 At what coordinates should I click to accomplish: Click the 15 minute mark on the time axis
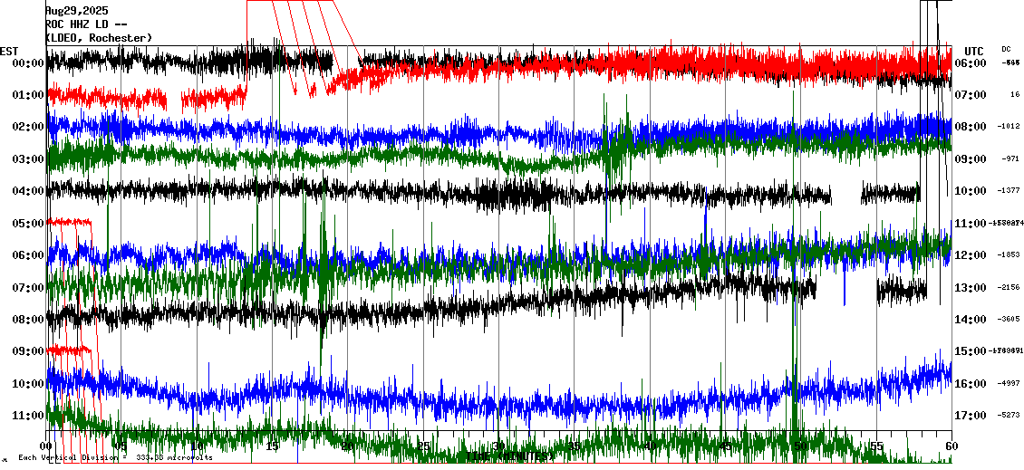[273, 446]
